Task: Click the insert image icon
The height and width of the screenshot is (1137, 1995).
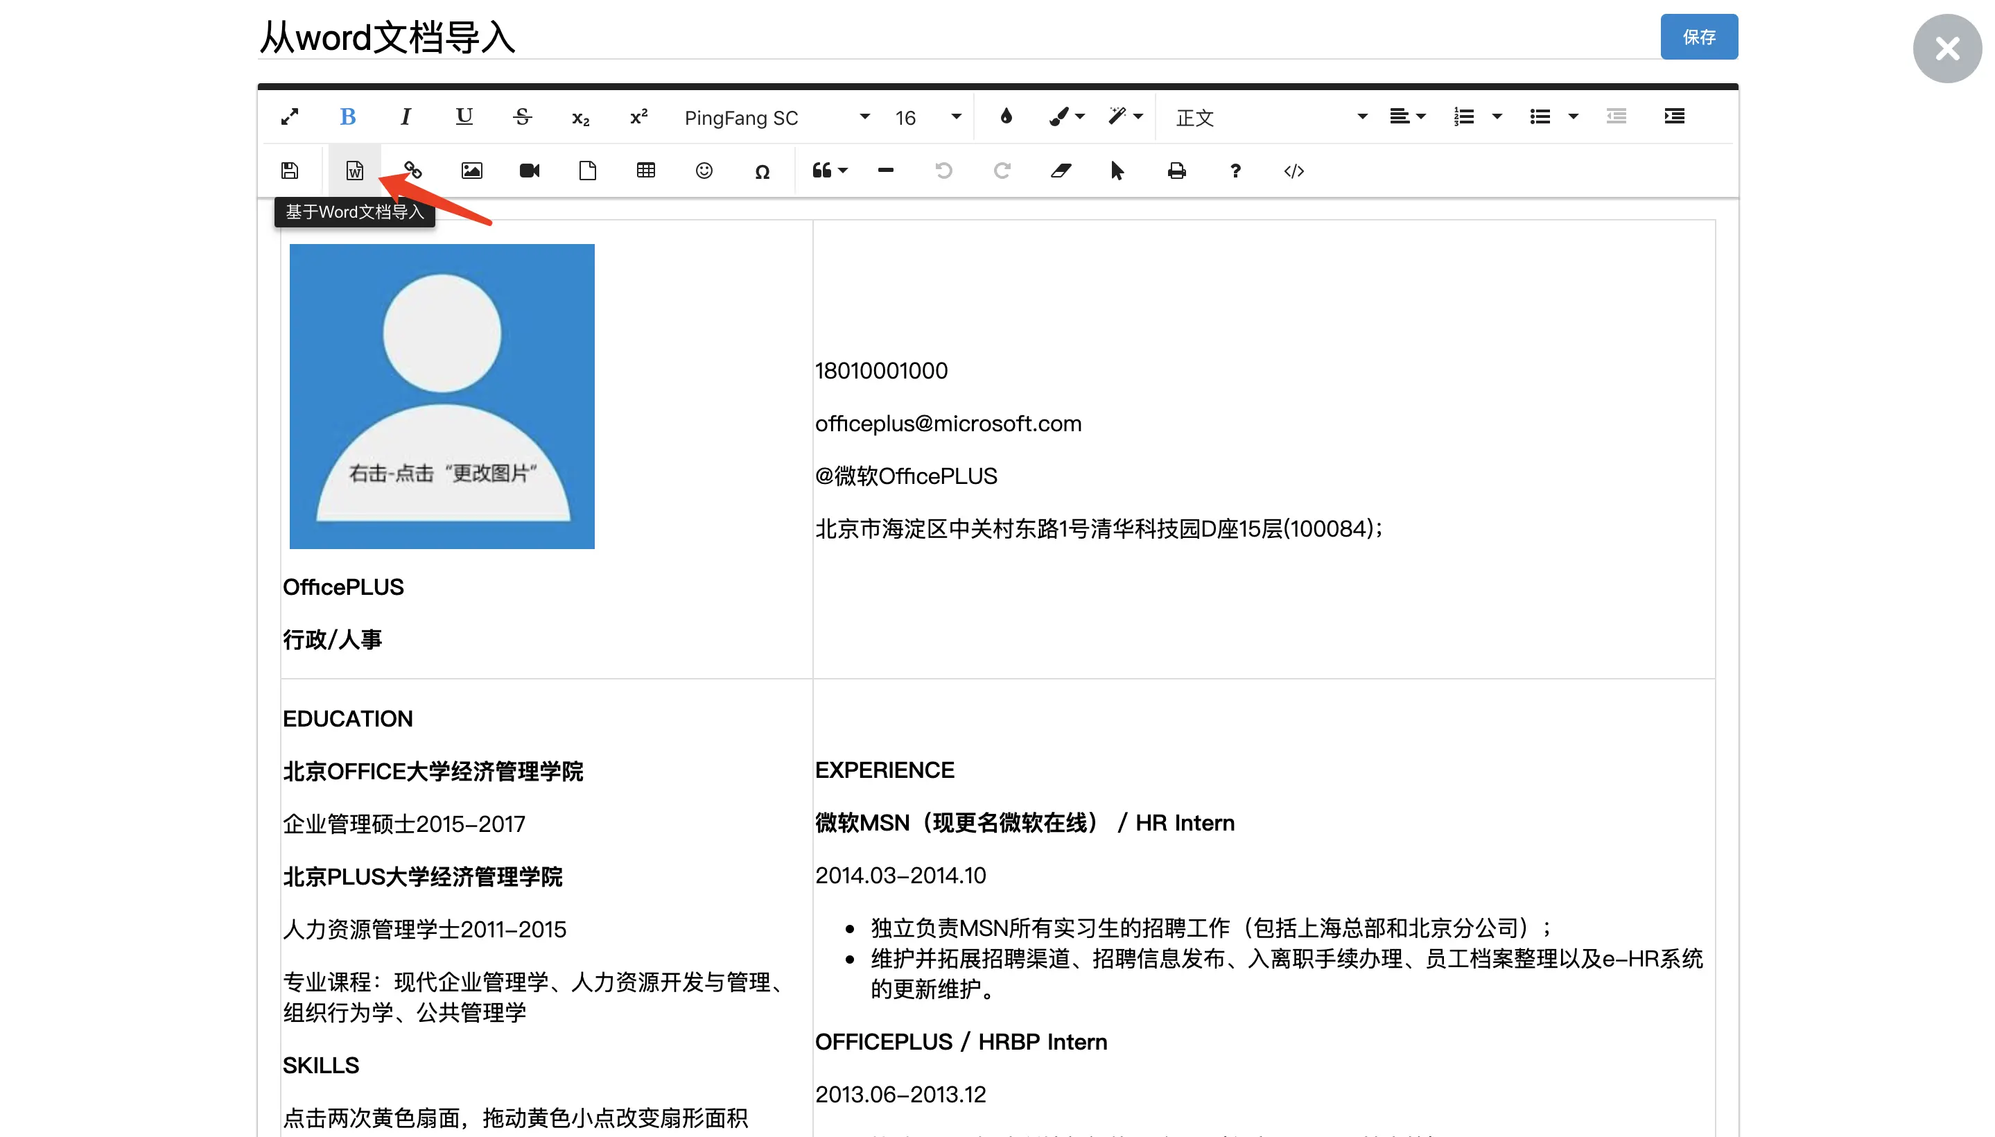Action: (x=471, y=171)
